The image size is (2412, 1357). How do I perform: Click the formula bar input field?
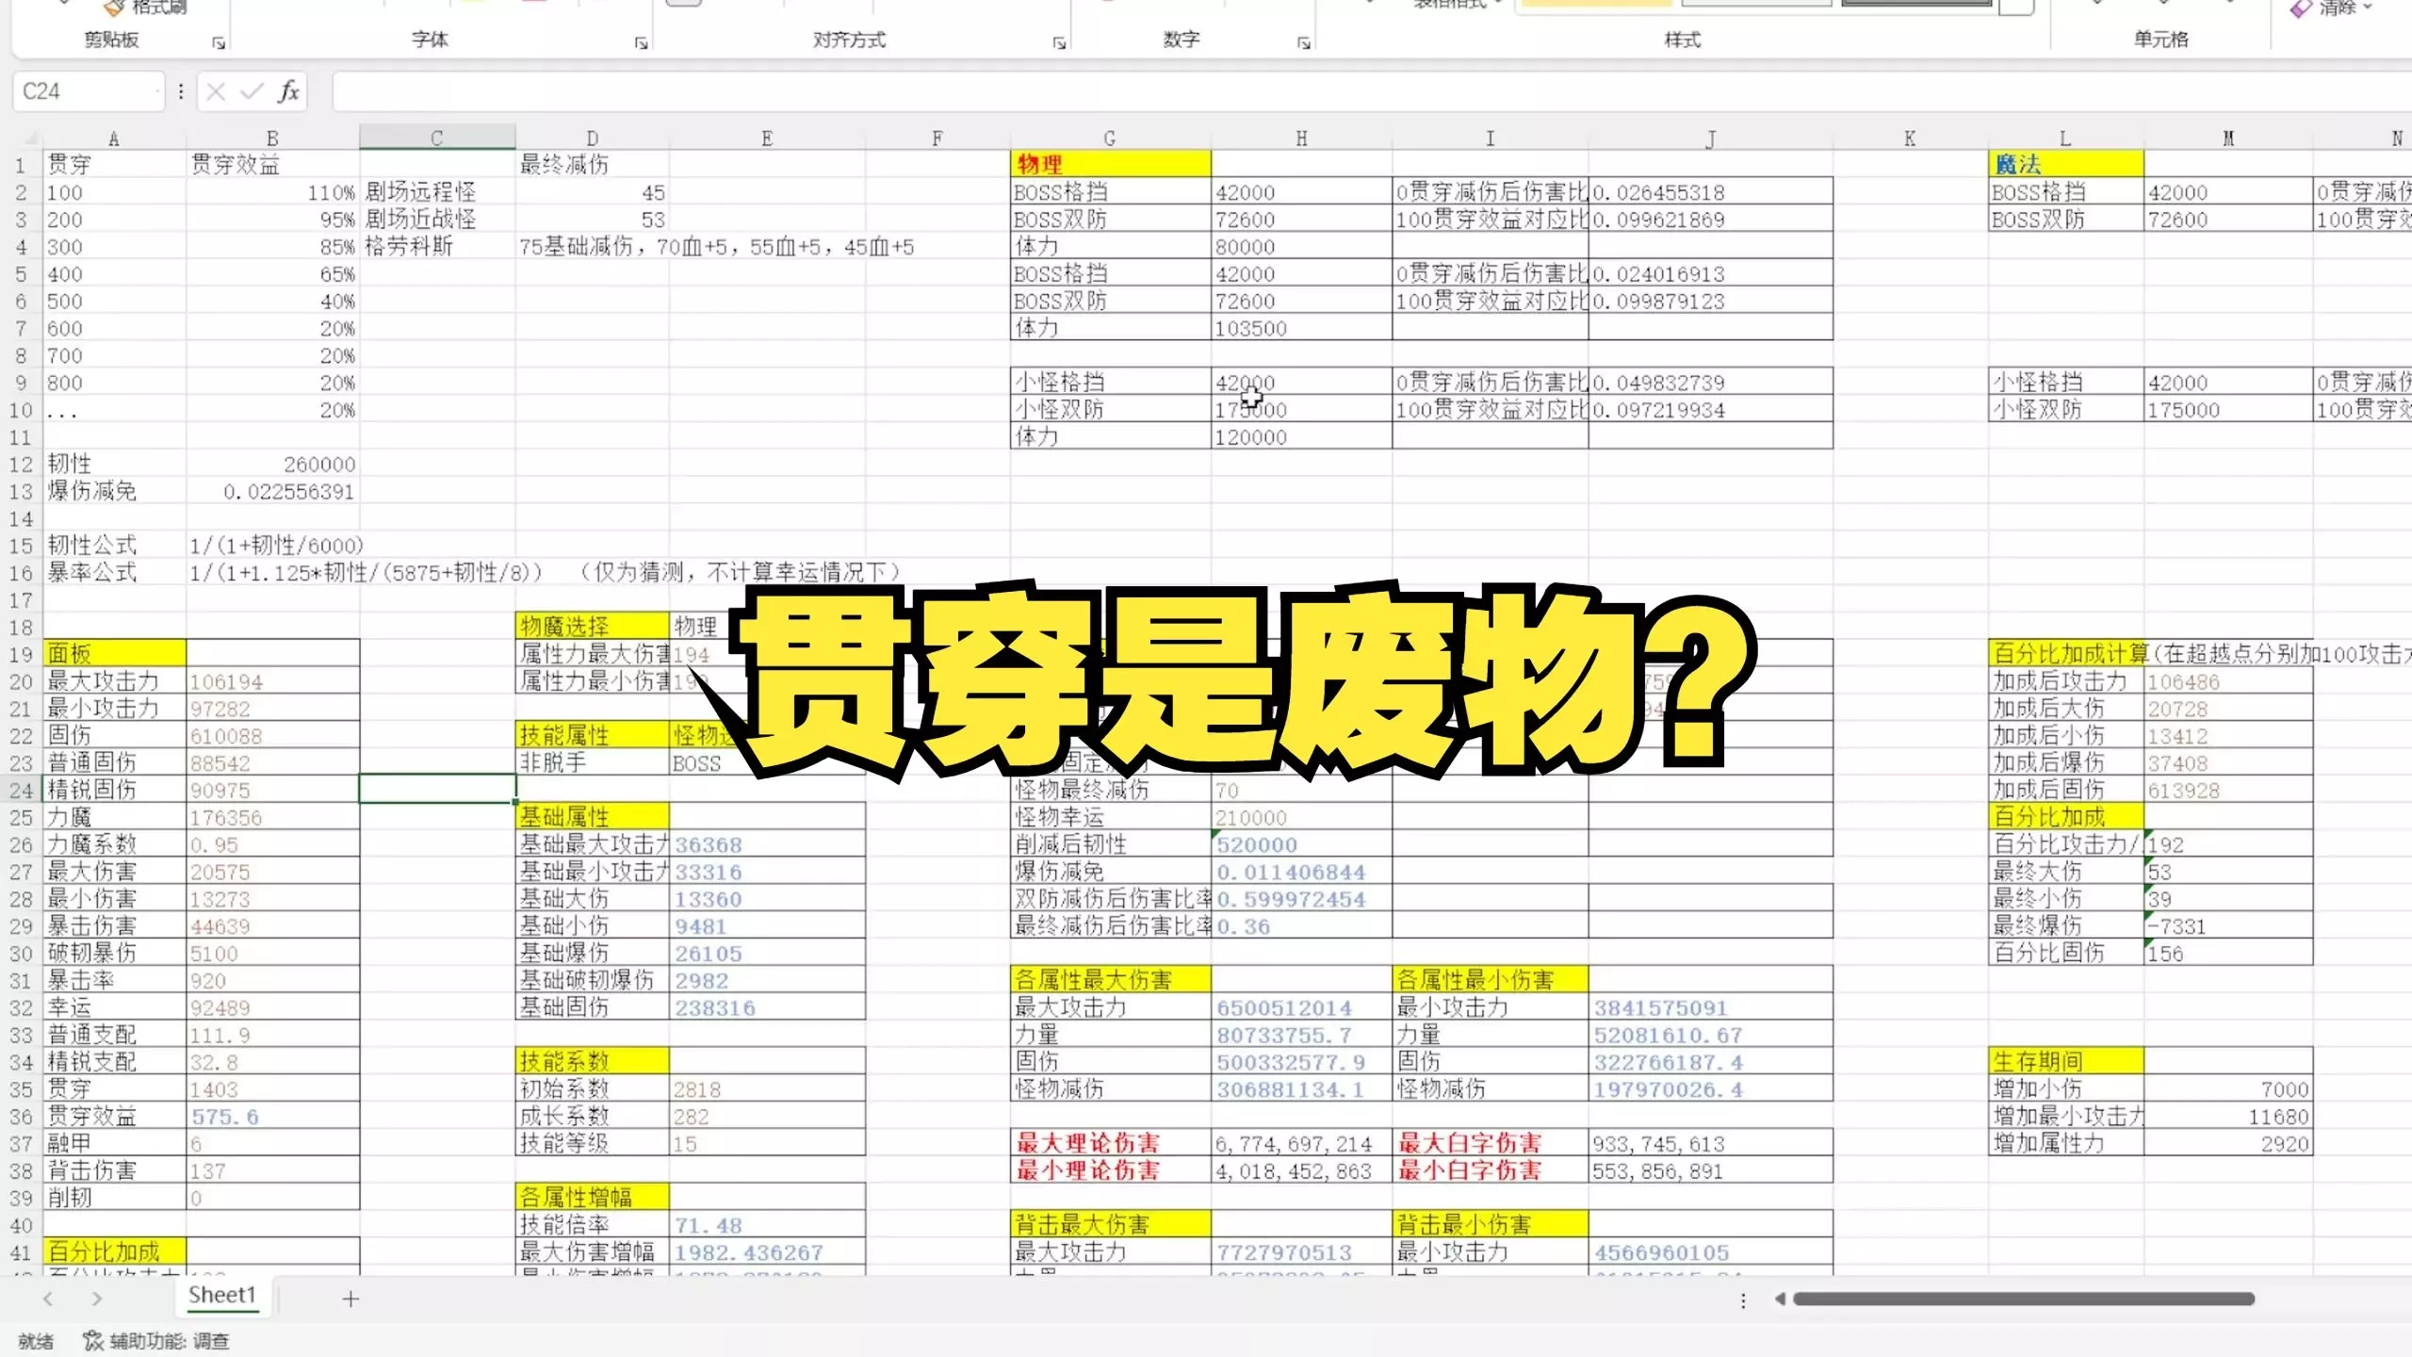point(1319,91)
